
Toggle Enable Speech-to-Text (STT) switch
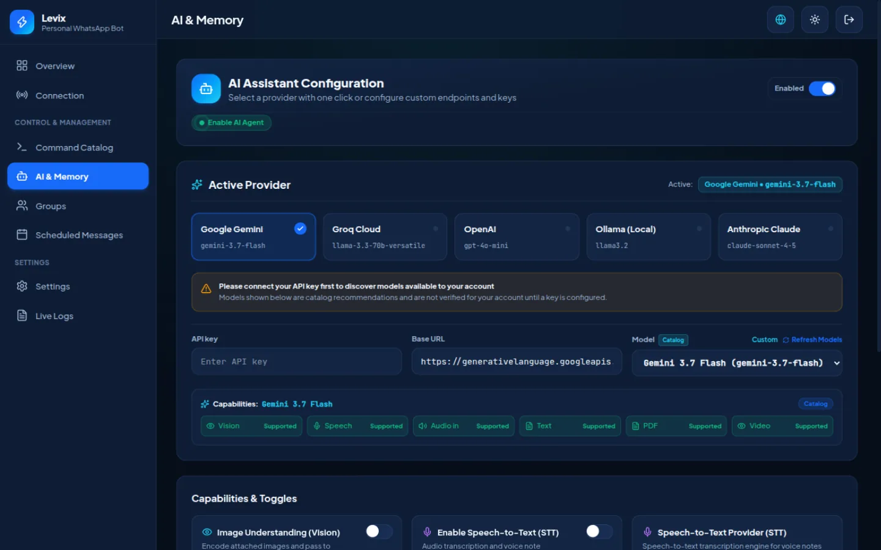(x=599, y=532)
